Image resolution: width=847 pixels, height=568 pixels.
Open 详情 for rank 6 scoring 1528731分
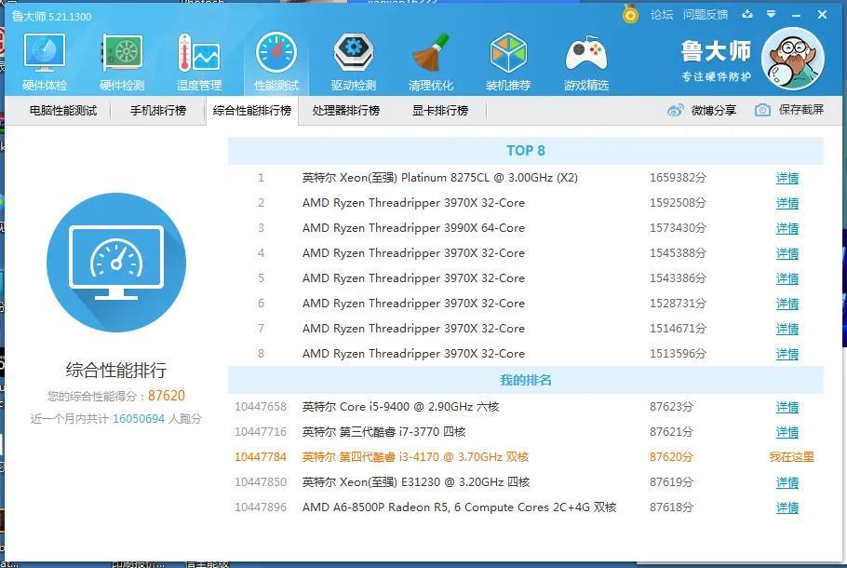(x=787, y=304)
